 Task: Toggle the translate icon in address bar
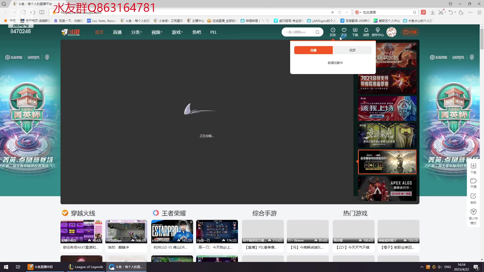pyautogui.click(x=423, y=12)
